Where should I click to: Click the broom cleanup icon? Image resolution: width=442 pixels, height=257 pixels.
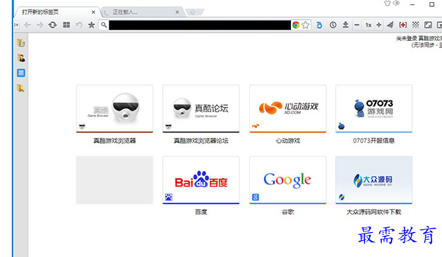(391, 25)
